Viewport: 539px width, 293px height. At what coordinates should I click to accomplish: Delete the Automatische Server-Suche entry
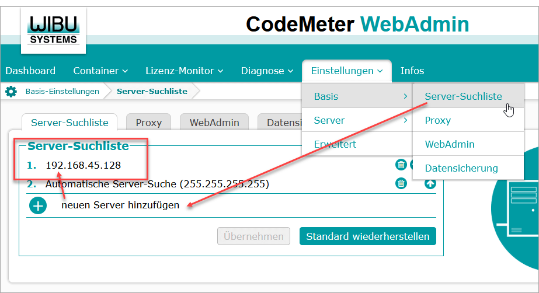401,183
